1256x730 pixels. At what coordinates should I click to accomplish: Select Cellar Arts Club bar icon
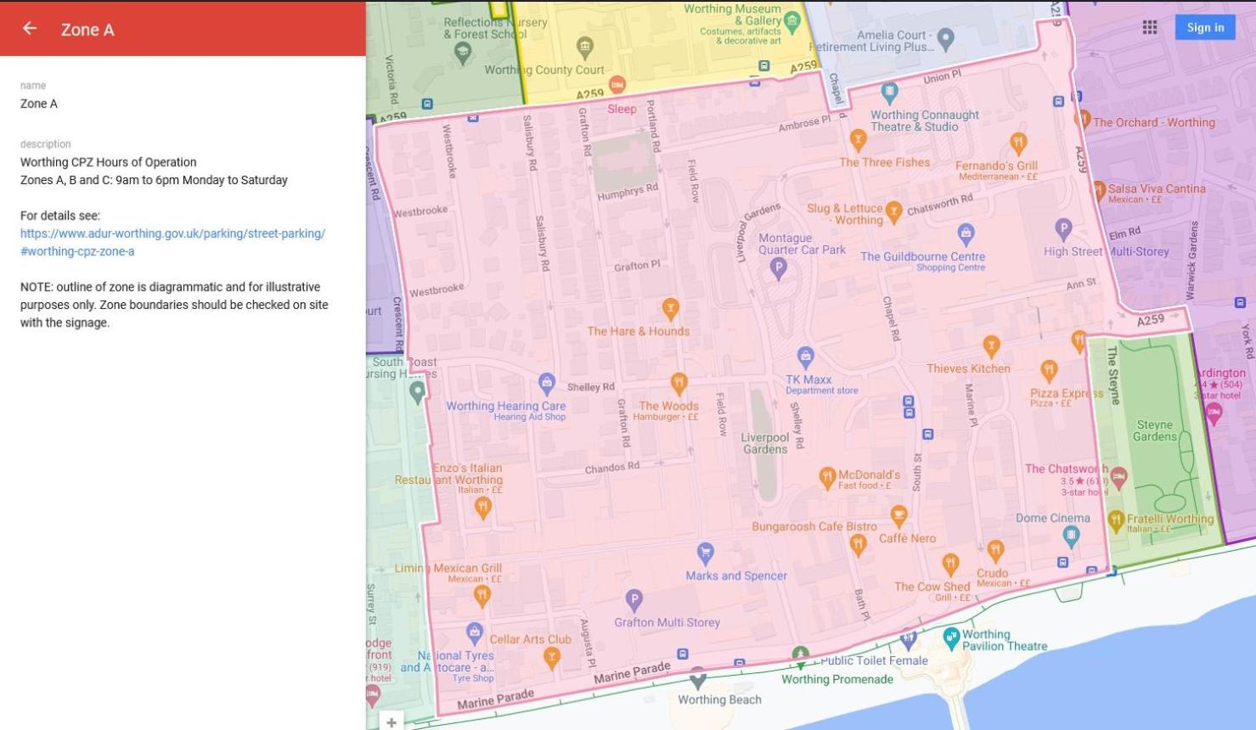click(x=551, y=657)
